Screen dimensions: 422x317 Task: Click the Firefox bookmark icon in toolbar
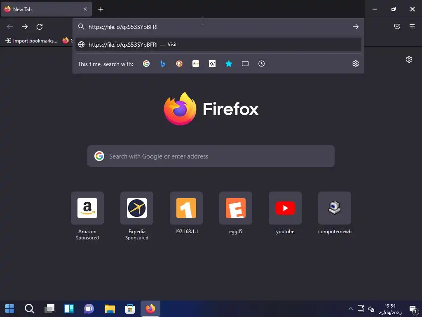[x=66, y=40]
